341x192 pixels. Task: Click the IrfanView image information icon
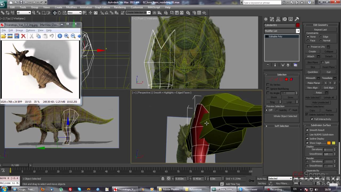pos(60,36)
